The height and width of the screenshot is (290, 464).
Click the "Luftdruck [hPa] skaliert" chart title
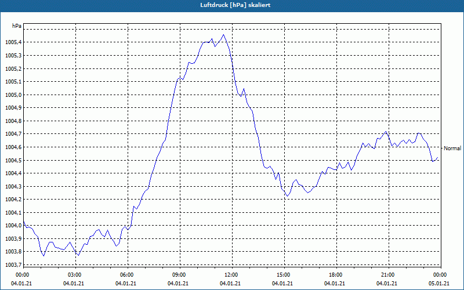tap(235, 5)
